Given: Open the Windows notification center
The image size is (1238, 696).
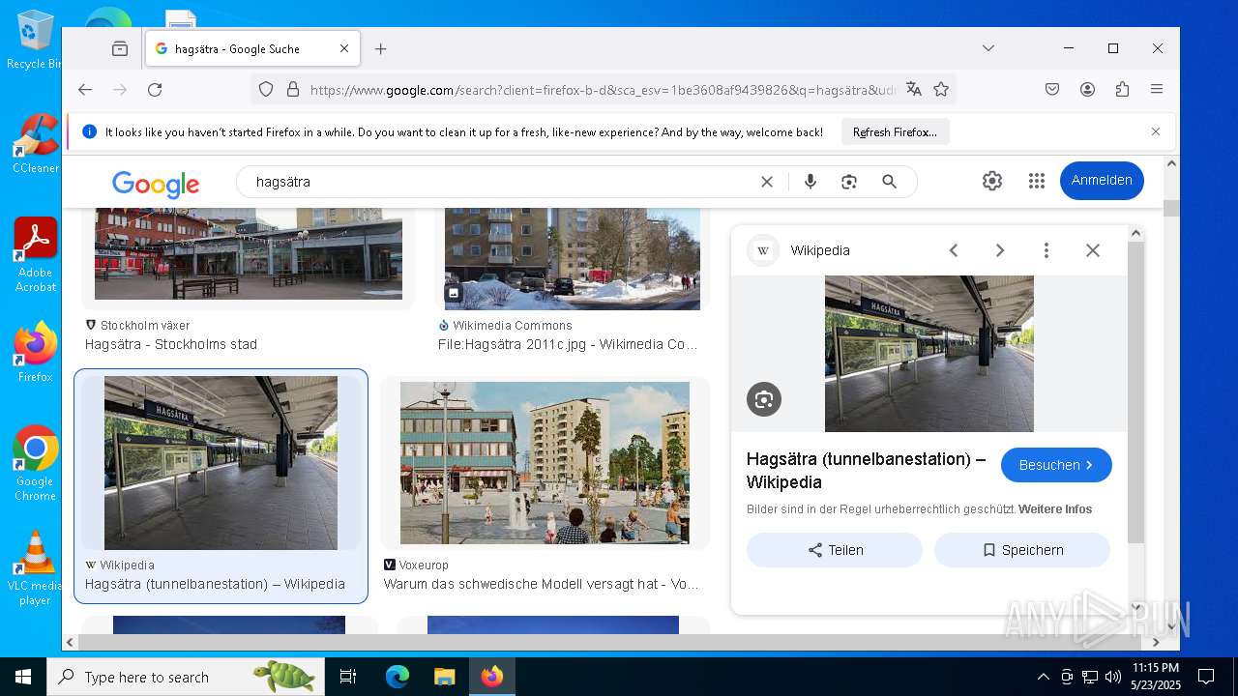Looking at the screenshot, I should (x=1206, y=677).
